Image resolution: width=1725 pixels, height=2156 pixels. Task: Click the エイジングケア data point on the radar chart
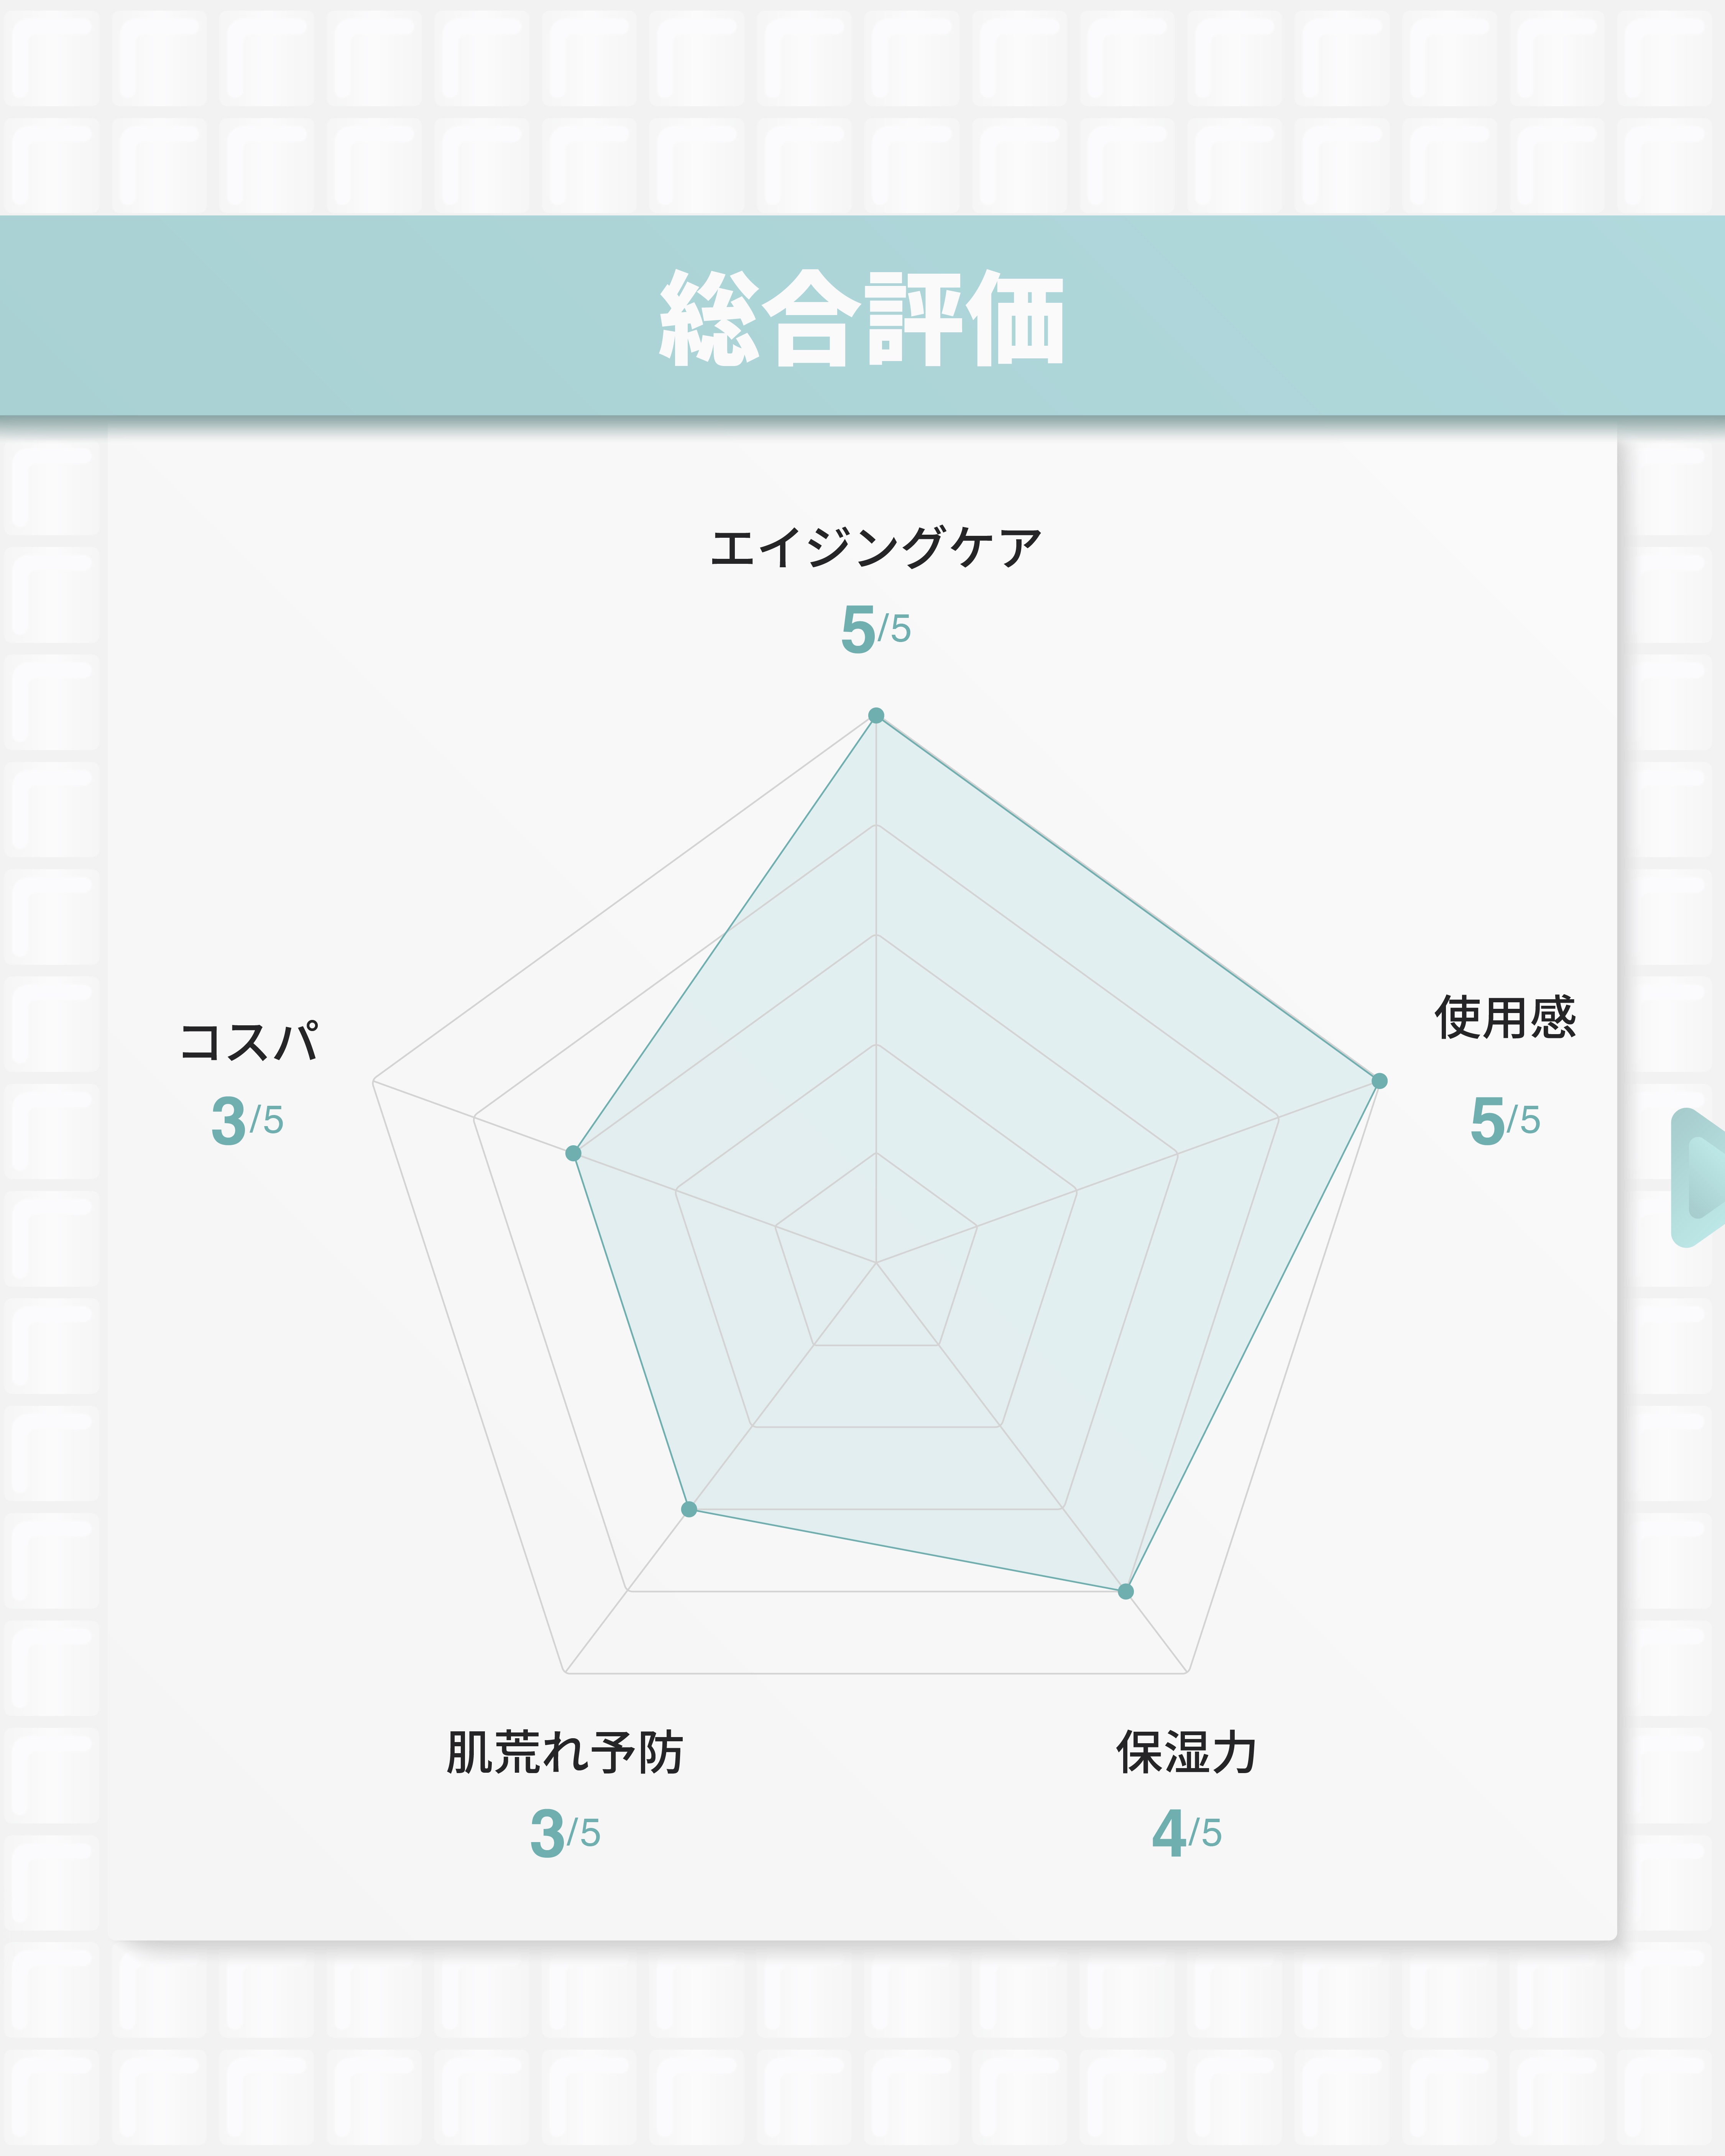coord(876,715)
